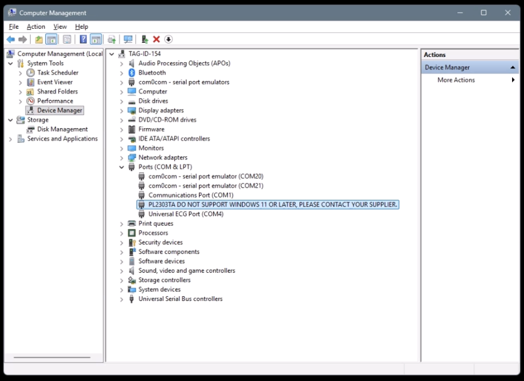Click Scan for hardware changes monitor icon

pyautogui.click(x=128, y=40)
